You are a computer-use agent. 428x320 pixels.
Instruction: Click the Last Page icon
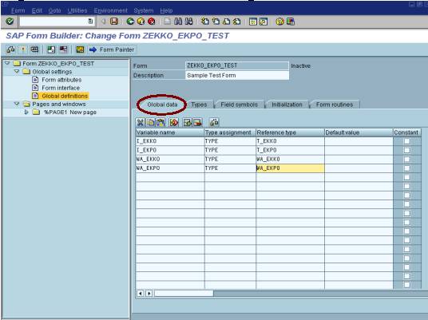[237, 22]
